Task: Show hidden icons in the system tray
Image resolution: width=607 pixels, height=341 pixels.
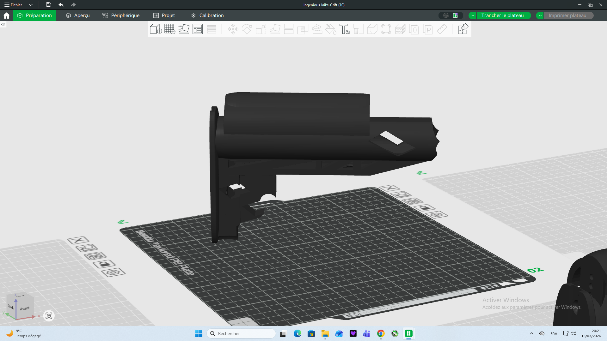Action: click(532, 333)
